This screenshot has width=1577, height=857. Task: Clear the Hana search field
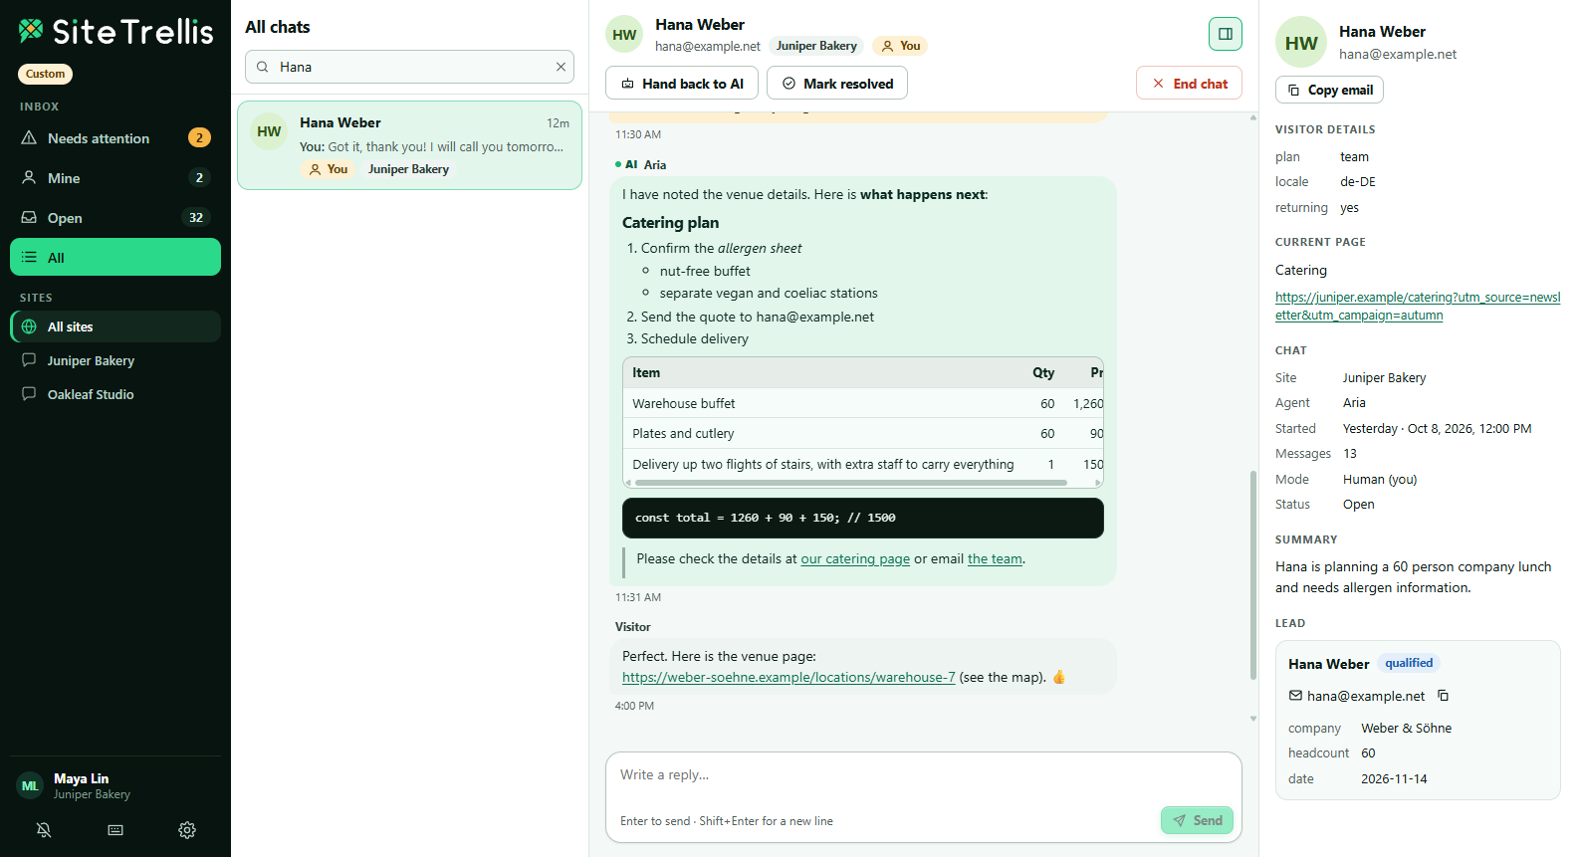[561, 67]
